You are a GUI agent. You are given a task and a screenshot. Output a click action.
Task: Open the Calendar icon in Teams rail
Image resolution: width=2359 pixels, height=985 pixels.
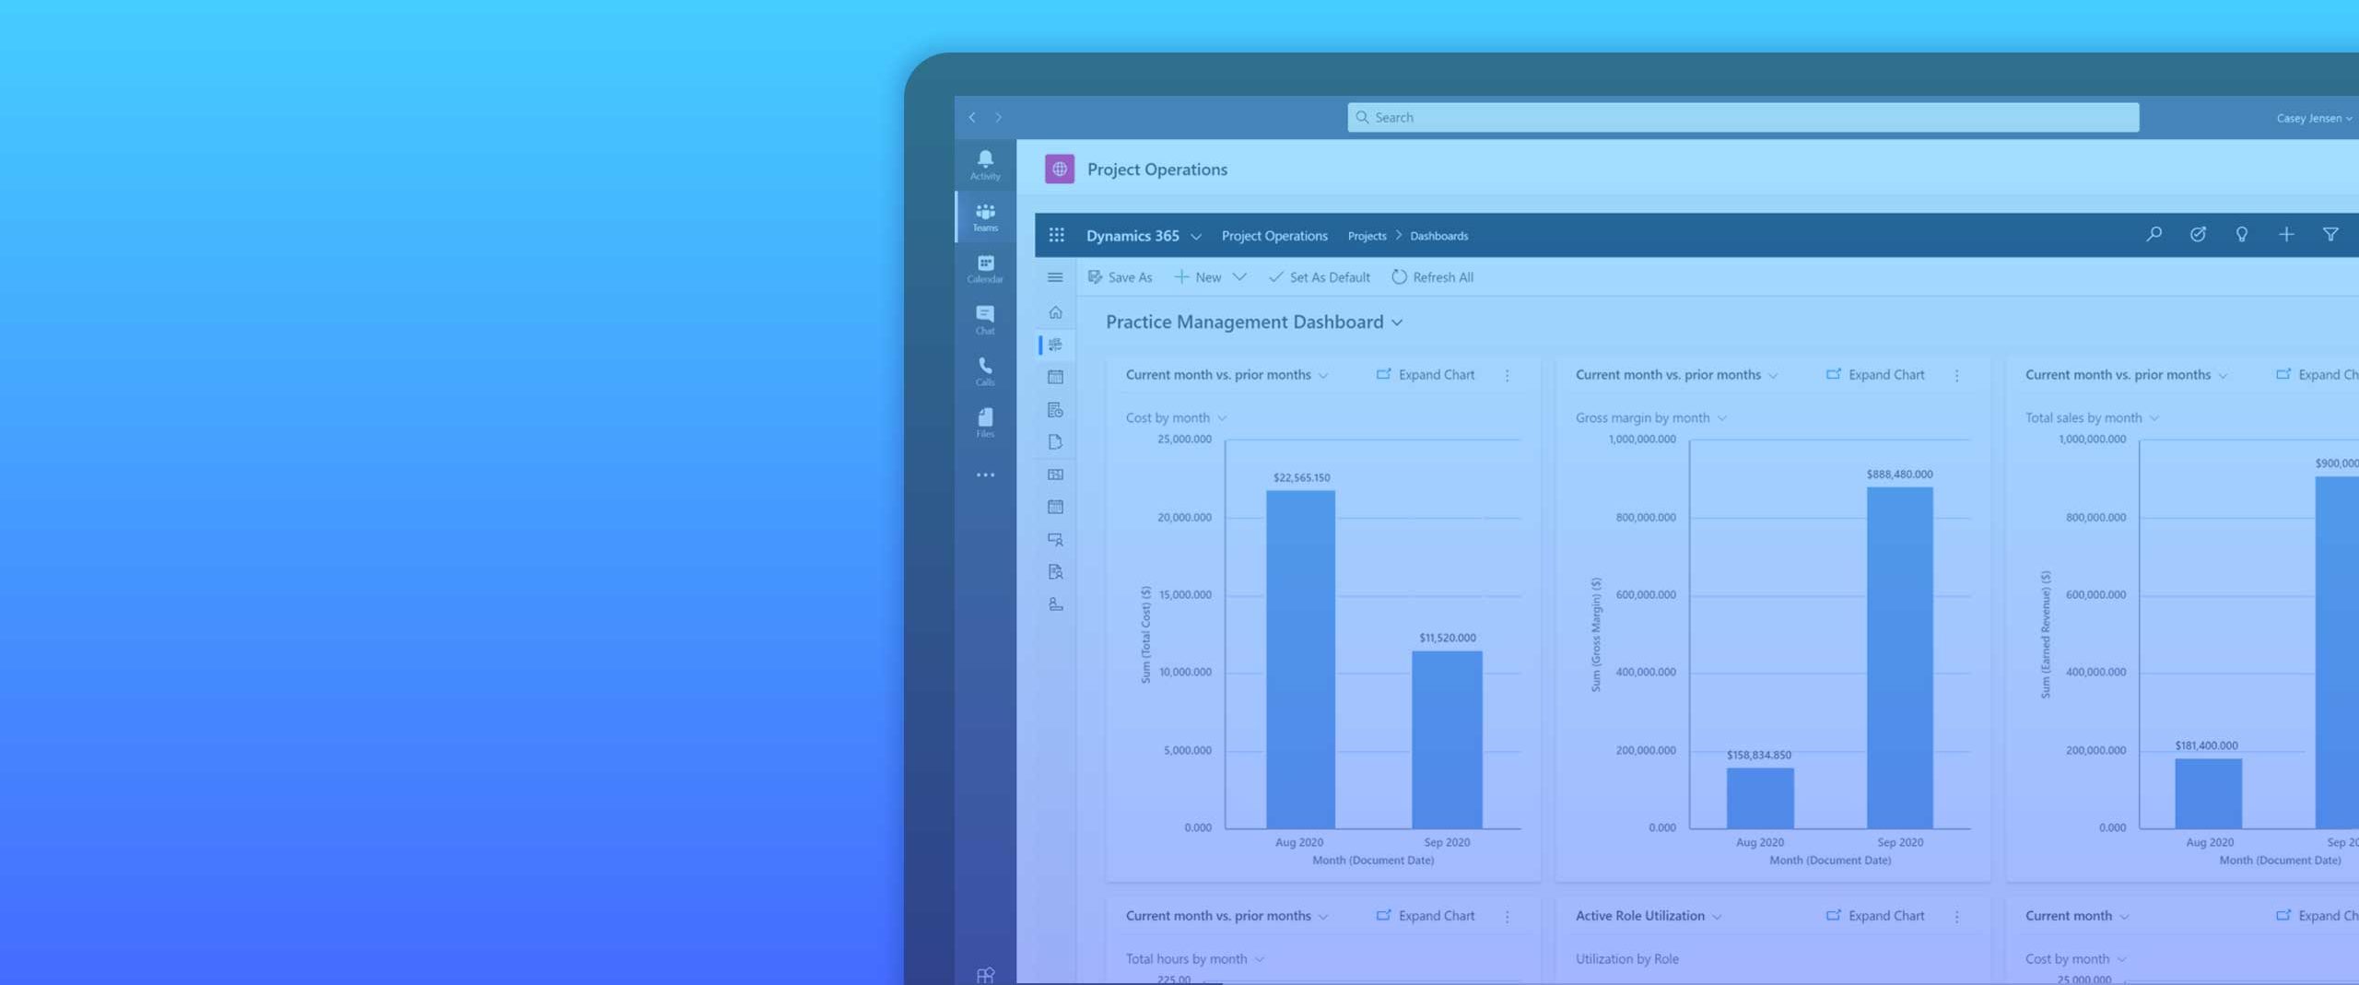click(985, 269)
